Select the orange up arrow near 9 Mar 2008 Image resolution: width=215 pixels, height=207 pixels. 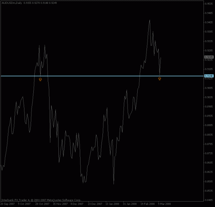[x=160, y=78]
